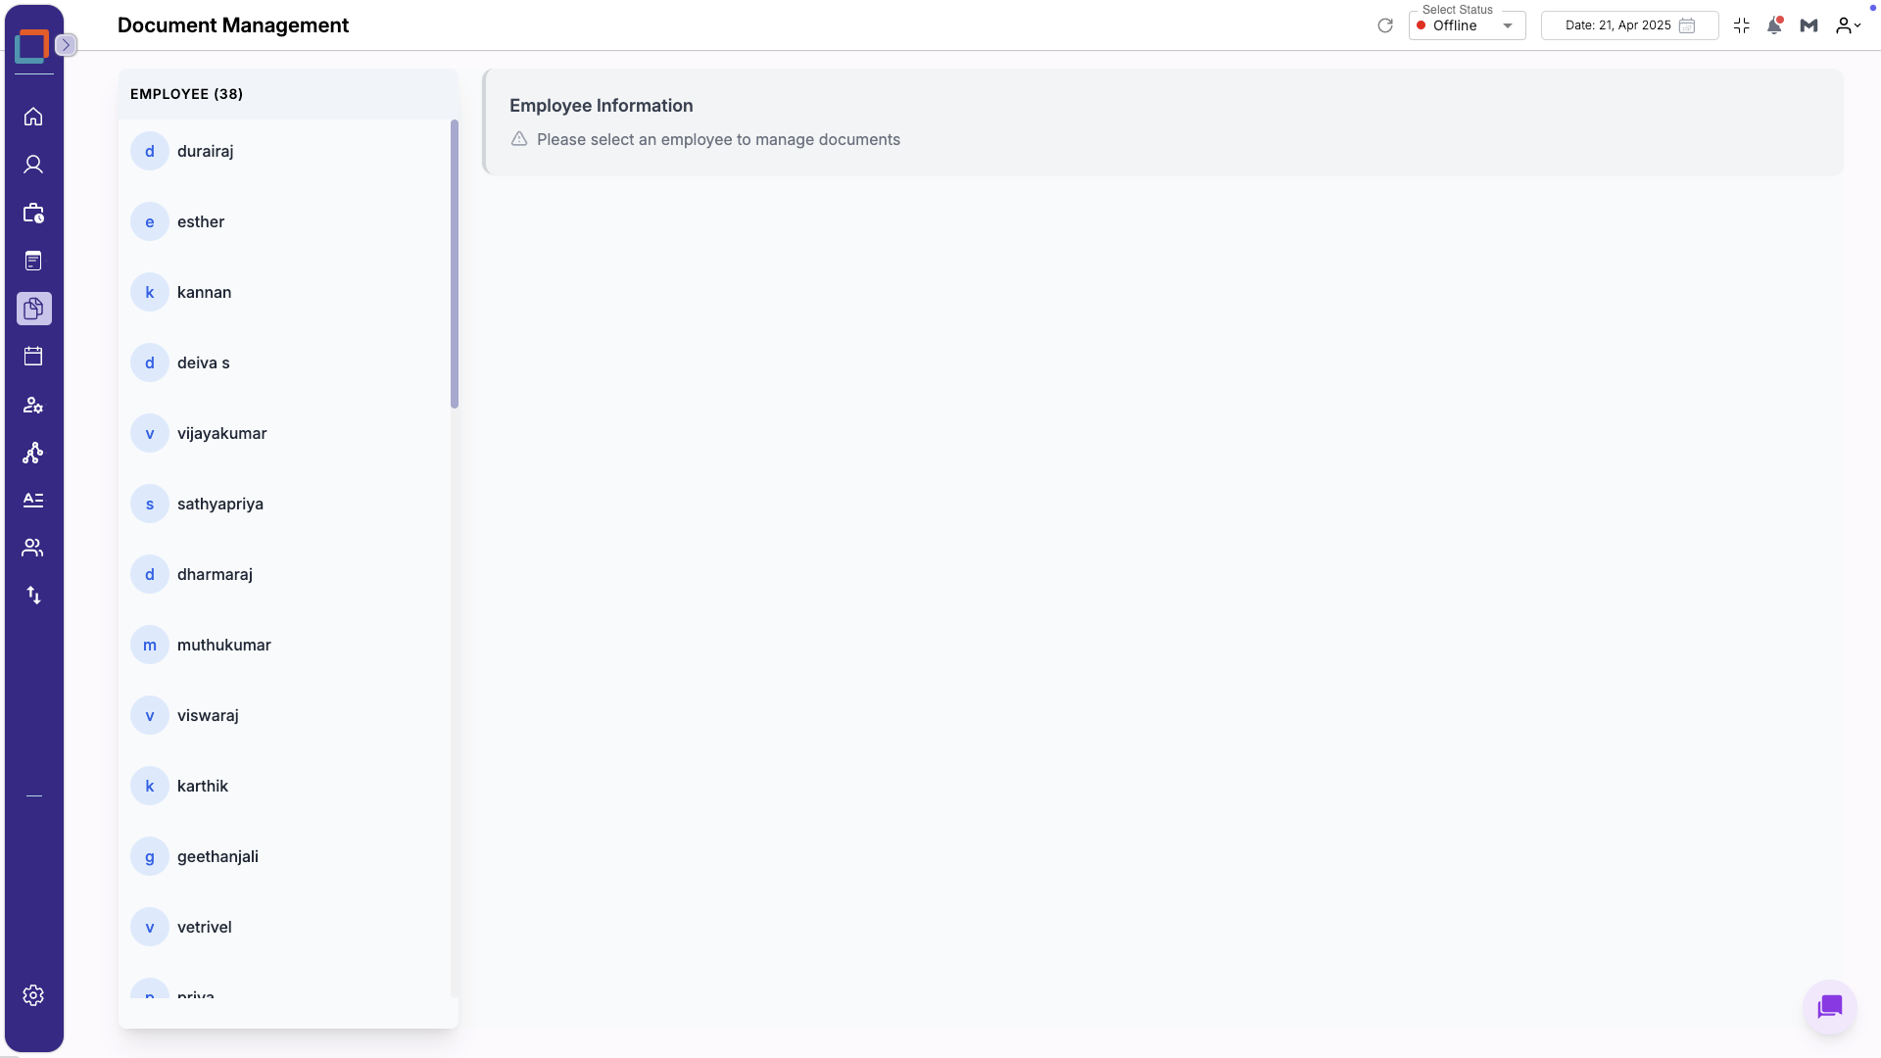The width and height of the screenshot is (1881, 1058).
Task: Open the Select Status dropdown
Action: tap(1467, 25)
